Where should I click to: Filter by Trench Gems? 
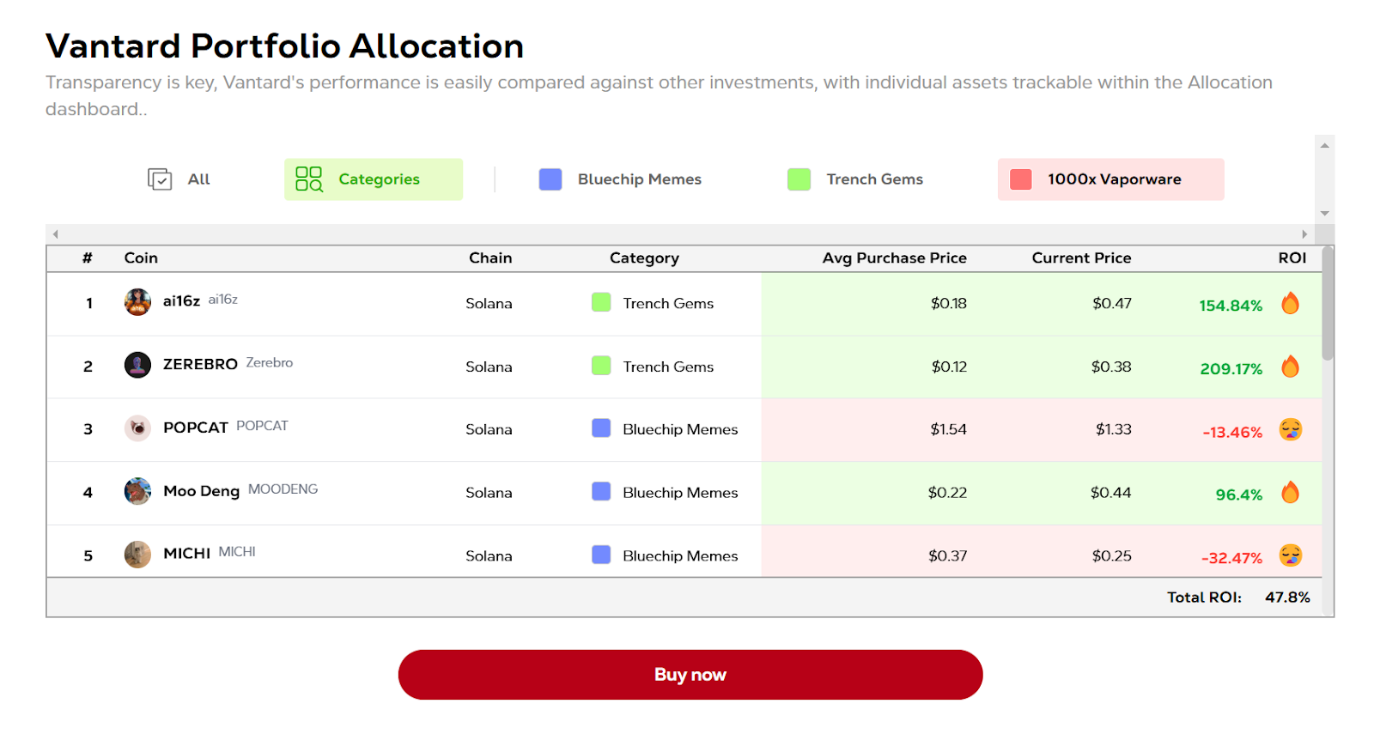(855, 179)
